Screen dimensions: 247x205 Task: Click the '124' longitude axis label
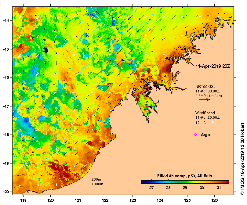(160, 200)
